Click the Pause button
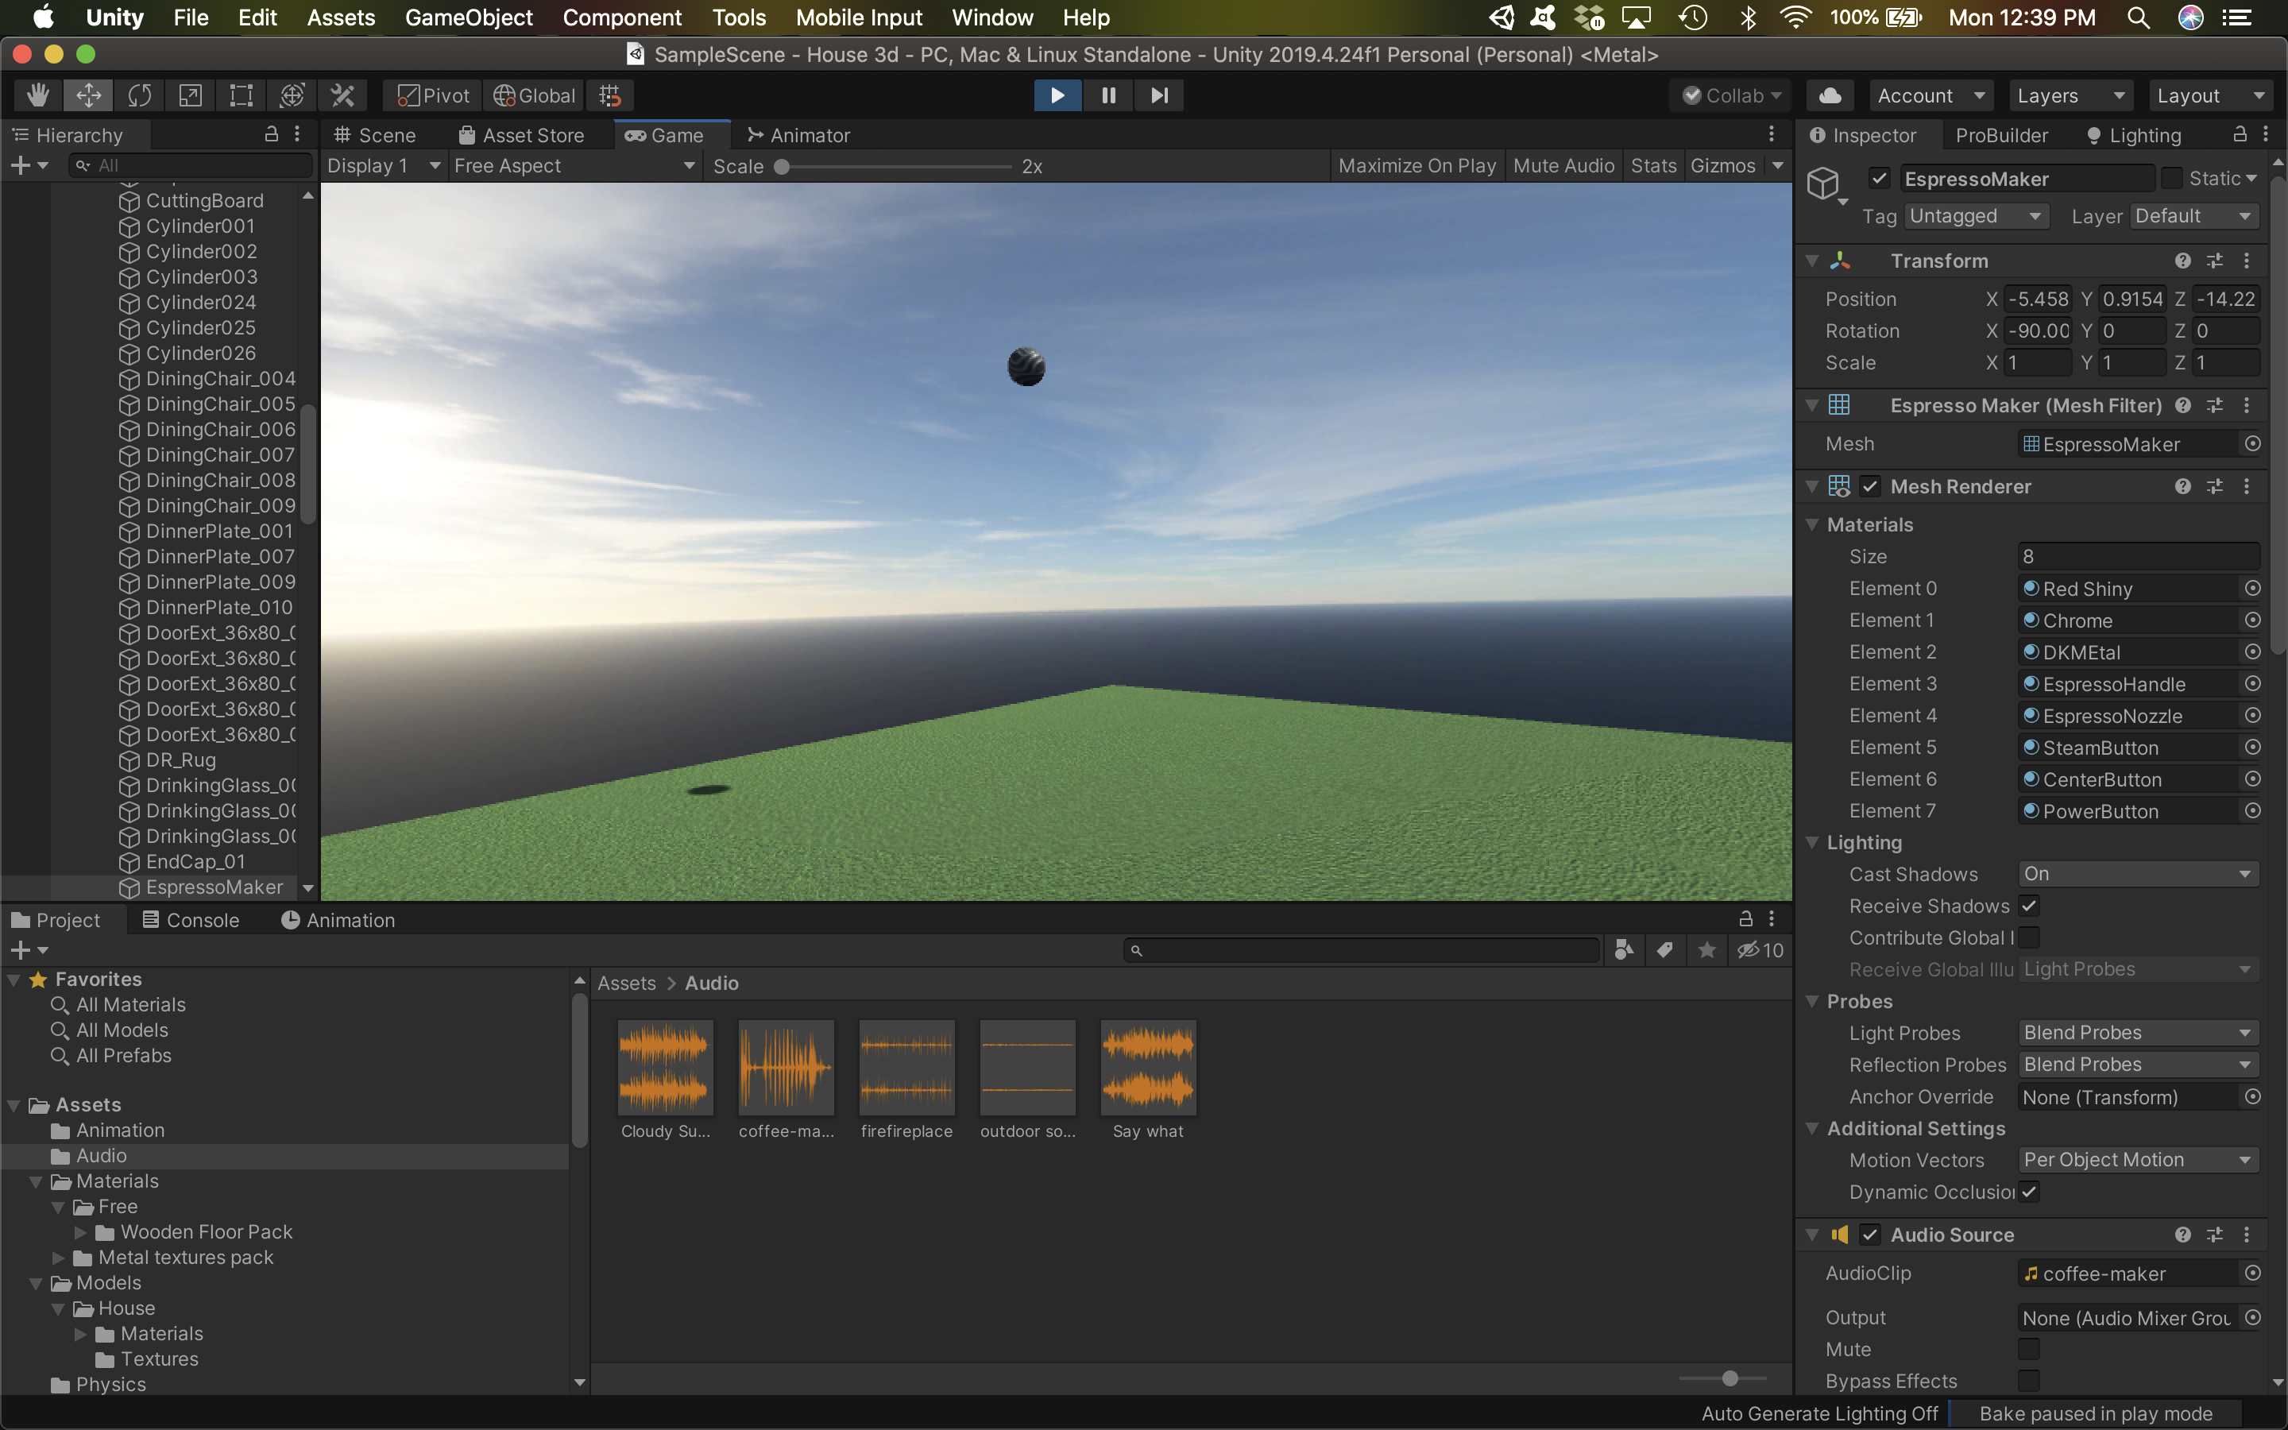The width and height of the screenshot is (2288, 1430). point(1108,95)
